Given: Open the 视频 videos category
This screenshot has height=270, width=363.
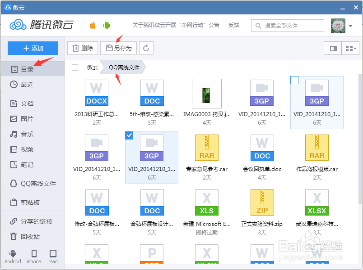Looking at the screenshot, I should (33, 149).
